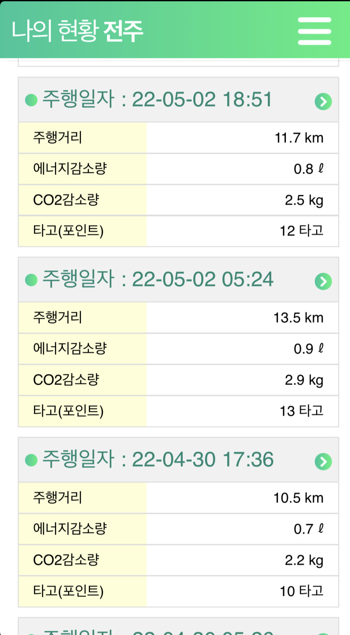The image size is (350, 635).
Task: Select the 11.7 km 주행거리 row
Action: 178,138
